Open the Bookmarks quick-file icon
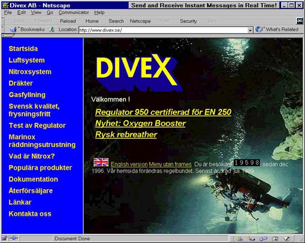 [13, 30]
